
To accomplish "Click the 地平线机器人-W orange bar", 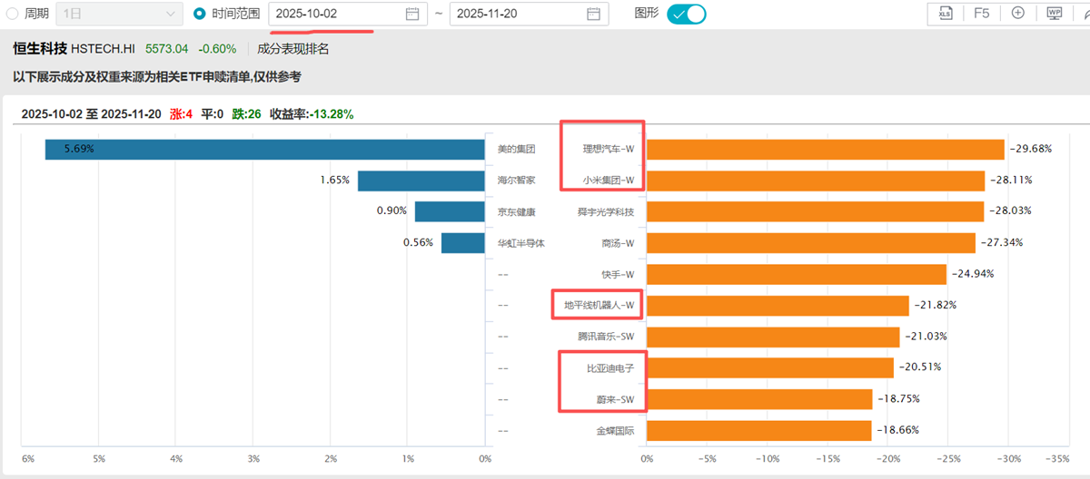I will [778, 305].
